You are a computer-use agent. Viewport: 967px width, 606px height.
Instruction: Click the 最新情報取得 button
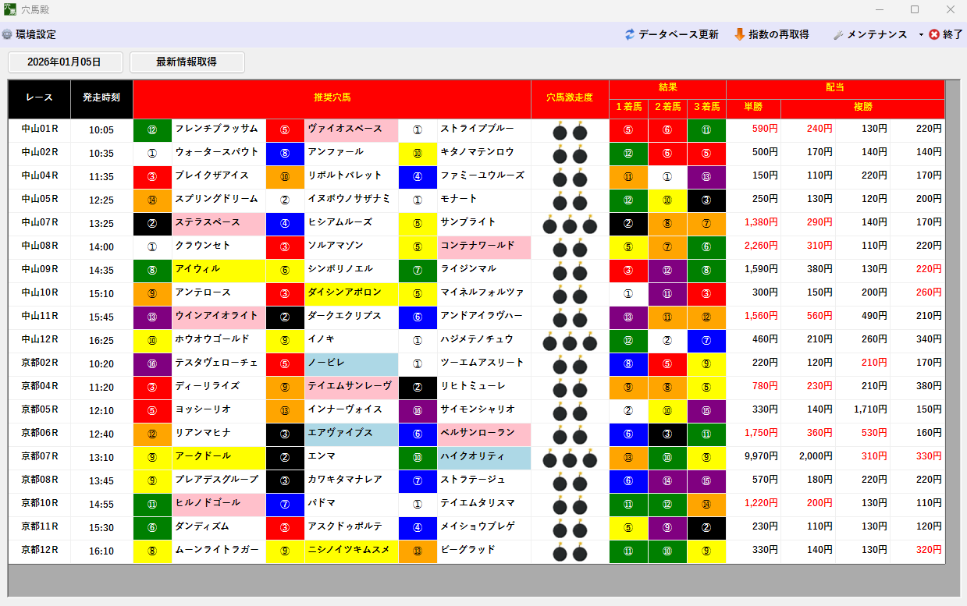tap(187, 62)
